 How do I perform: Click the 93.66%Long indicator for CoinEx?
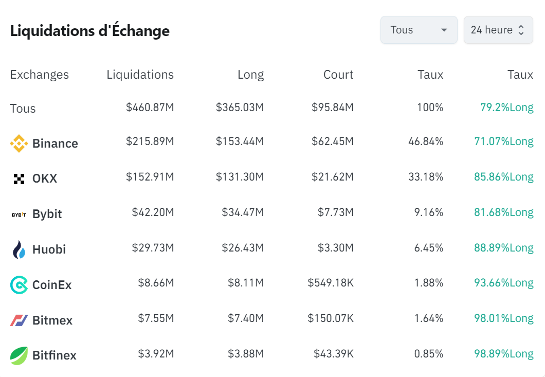coord(503,282)
